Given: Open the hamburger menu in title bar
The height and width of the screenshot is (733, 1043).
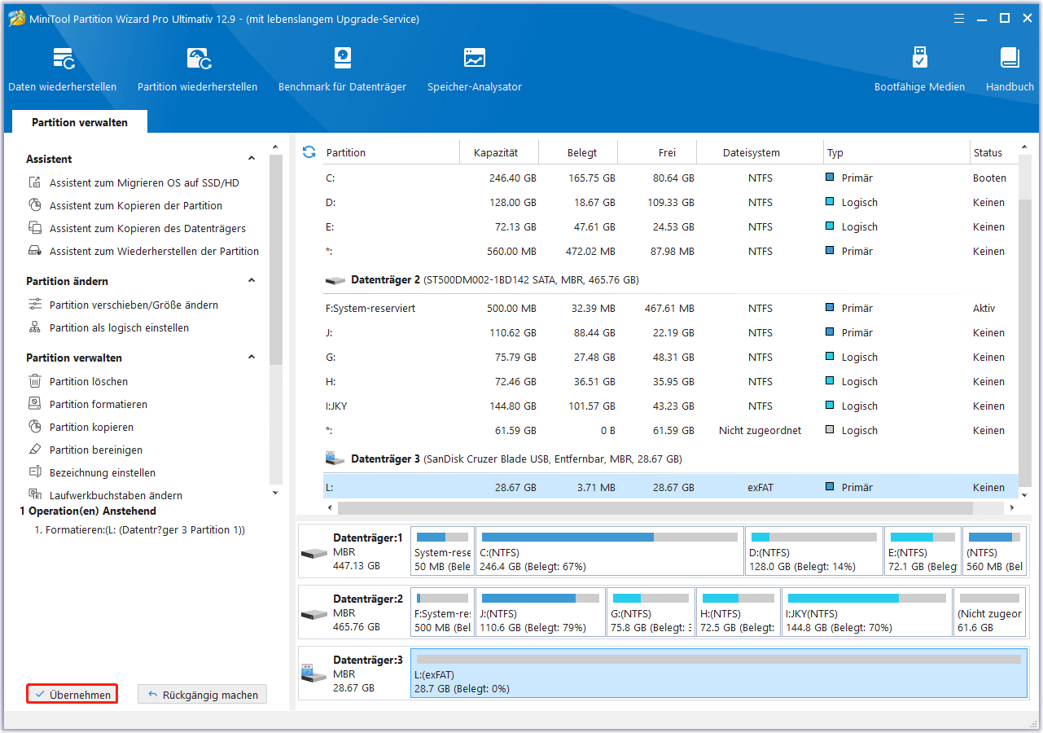Looking at the screenshot, I should [x=958, y=18].
